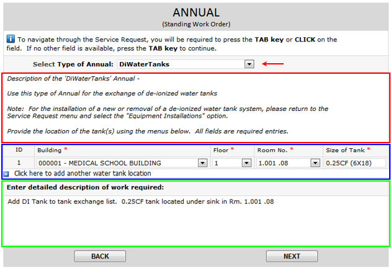Click the Size of Tank column header label
The width and height of the screenshot is (391, 269).
(x=345, y=151)
